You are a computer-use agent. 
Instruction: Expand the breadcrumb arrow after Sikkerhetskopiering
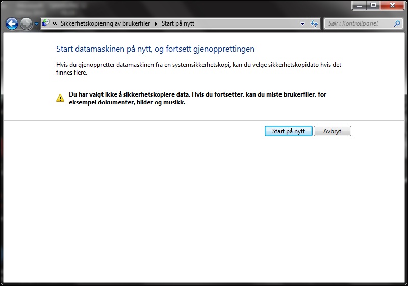pos(156,23)
